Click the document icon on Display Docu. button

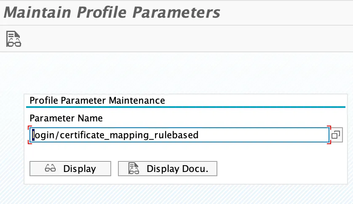click(134, 169)
